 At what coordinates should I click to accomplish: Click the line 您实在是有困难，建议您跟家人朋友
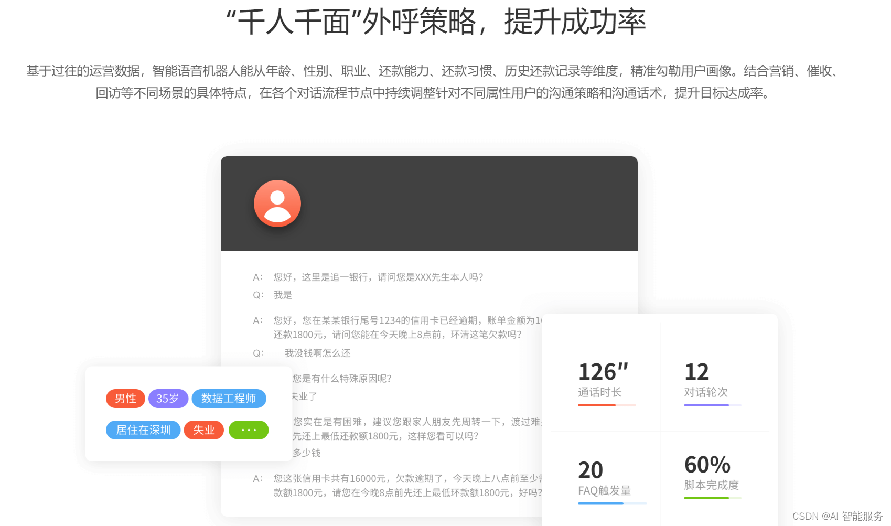click(417, 422)
